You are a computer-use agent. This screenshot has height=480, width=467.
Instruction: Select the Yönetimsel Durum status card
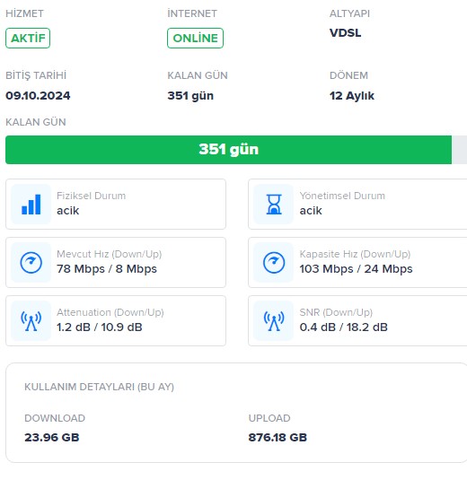click(x=357, y=205)
